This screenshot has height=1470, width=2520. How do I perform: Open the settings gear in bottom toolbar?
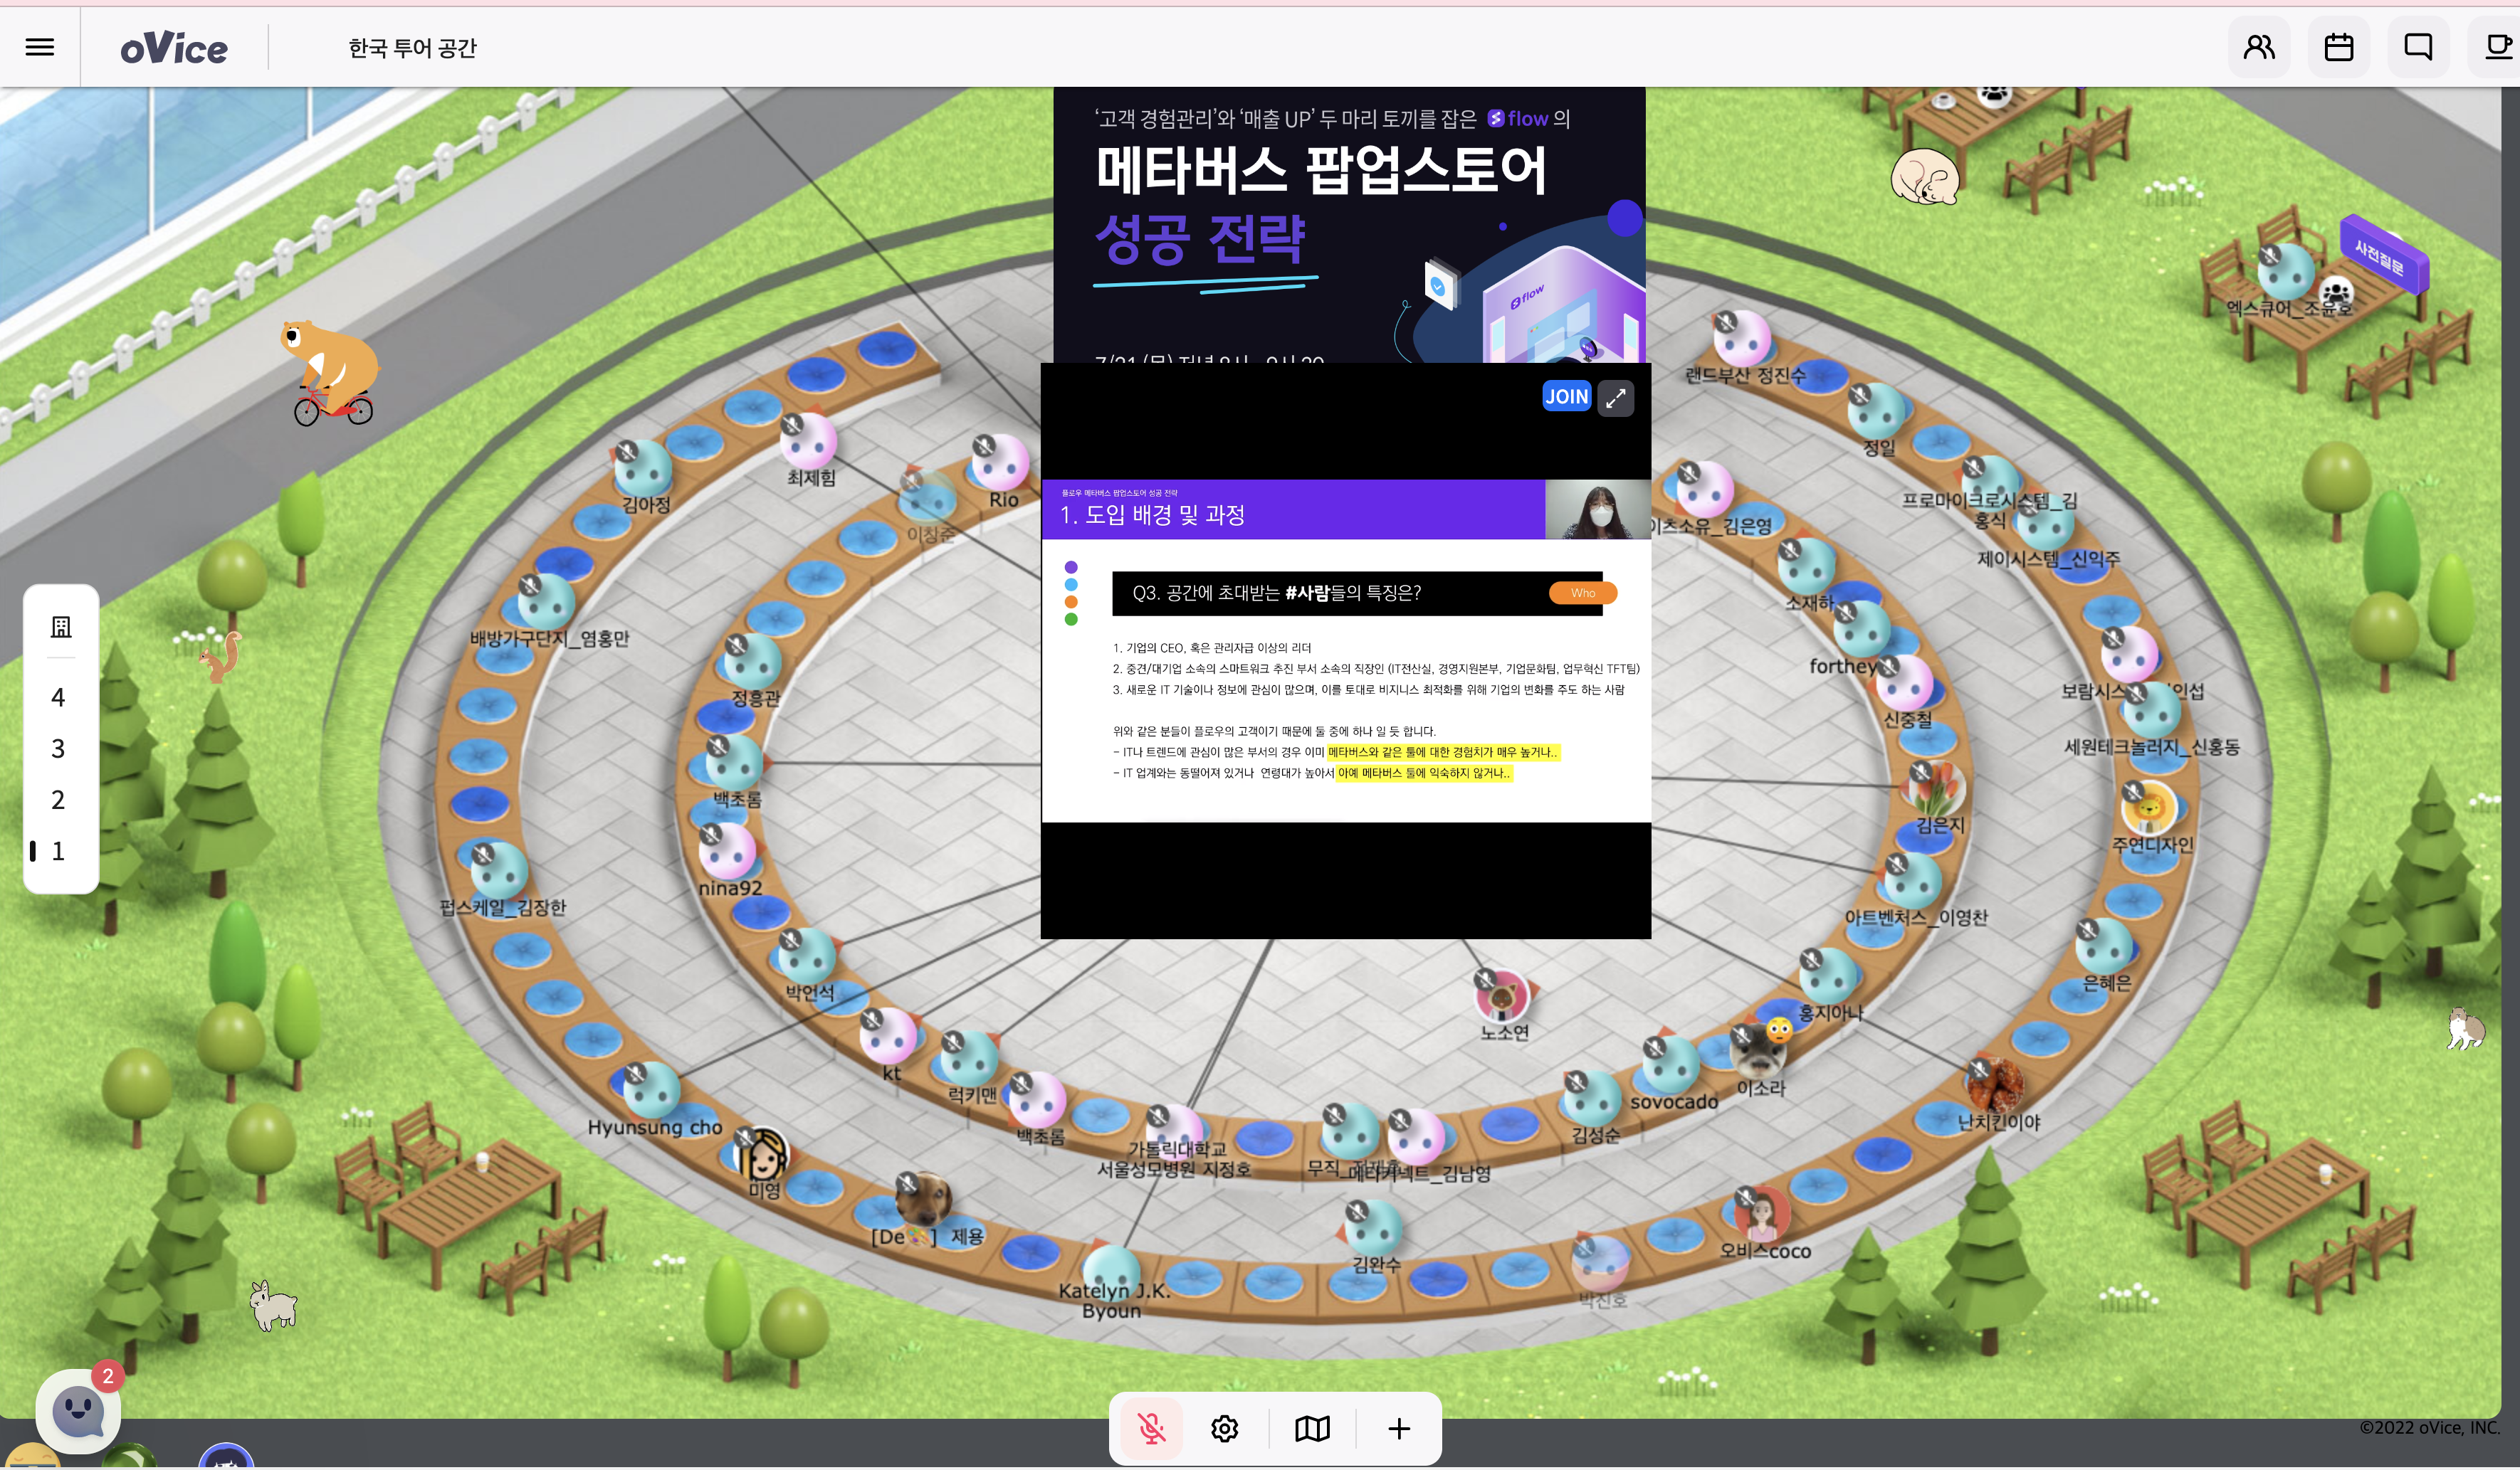[x=1225, y=1429]
